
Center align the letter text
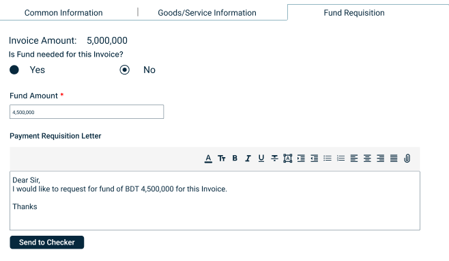(x=367, y=159)
